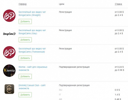This screenshot has width=128, height=100.
Task: Add the BongaCams (Gay) offer via Добавить
Action: tap(25, 40)
